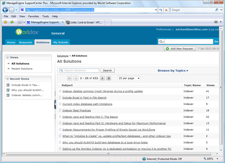
Task: Click the Internet zone globe icon in status bar
Action: point(144,159)
